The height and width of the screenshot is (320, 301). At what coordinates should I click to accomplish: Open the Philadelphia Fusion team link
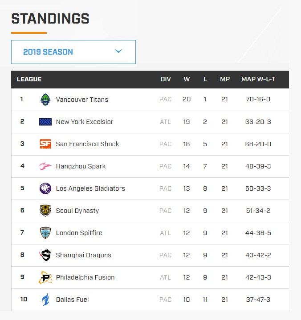coord(85,277)
